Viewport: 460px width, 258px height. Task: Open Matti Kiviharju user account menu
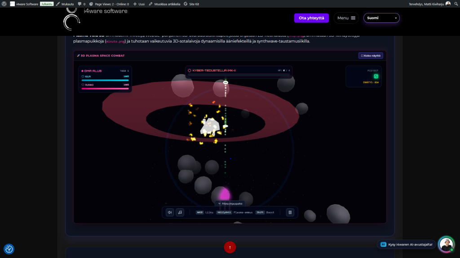429,4
